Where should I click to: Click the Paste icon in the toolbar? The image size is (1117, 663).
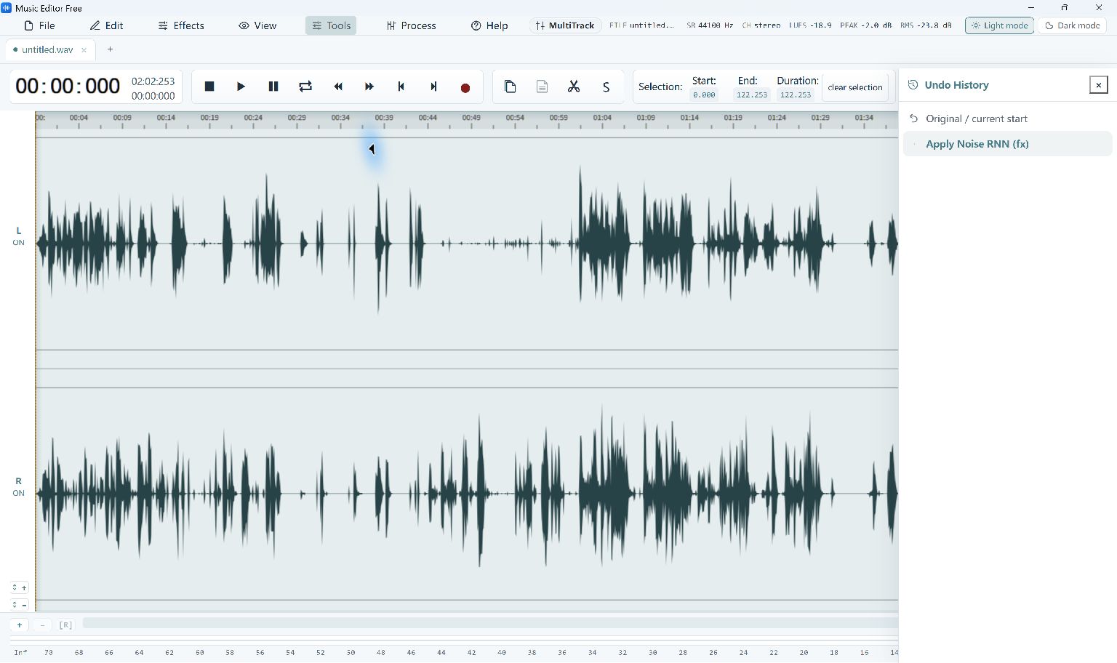coord(542,87)
